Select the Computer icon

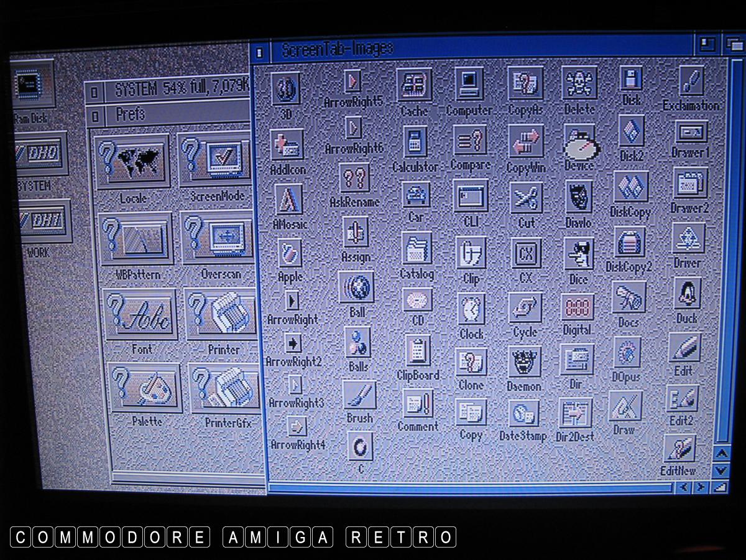(469, 85)
